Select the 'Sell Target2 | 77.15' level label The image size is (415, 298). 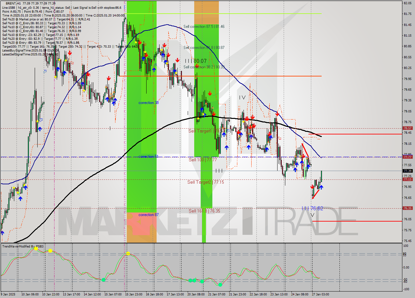(206, 182)
